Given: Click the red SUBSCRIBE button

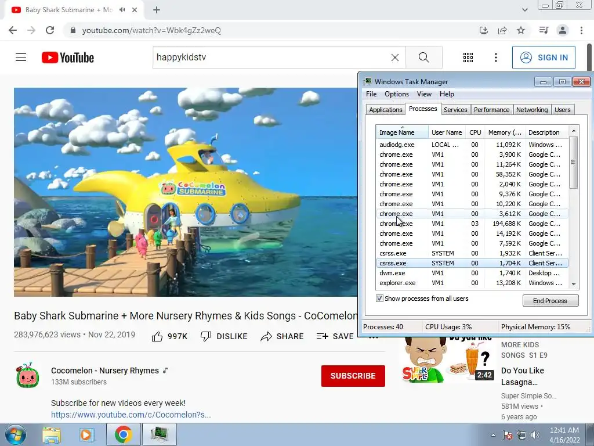Looking at the screenshot, I should point(353,376).
